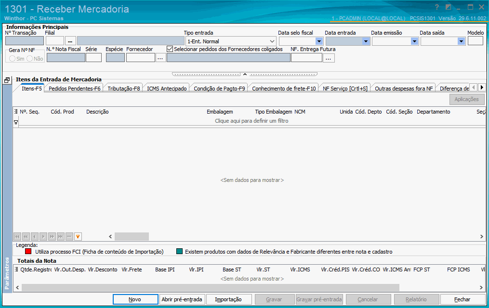Click the Modelo input field
The width and height of the screenshot is (489, 308).
tap(476, 41)
